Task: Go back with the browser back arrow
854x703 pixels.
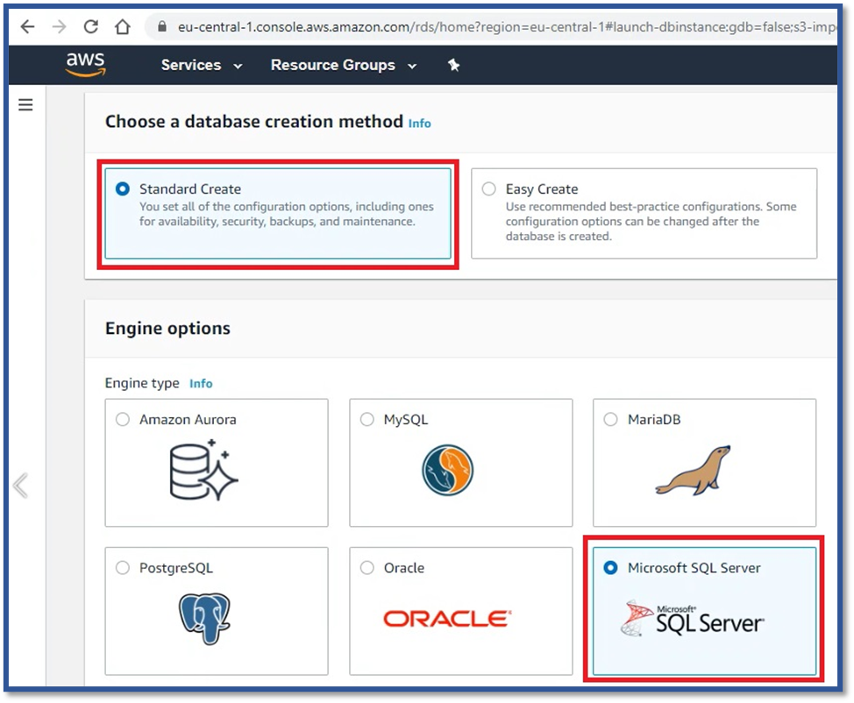Action: 27,26
